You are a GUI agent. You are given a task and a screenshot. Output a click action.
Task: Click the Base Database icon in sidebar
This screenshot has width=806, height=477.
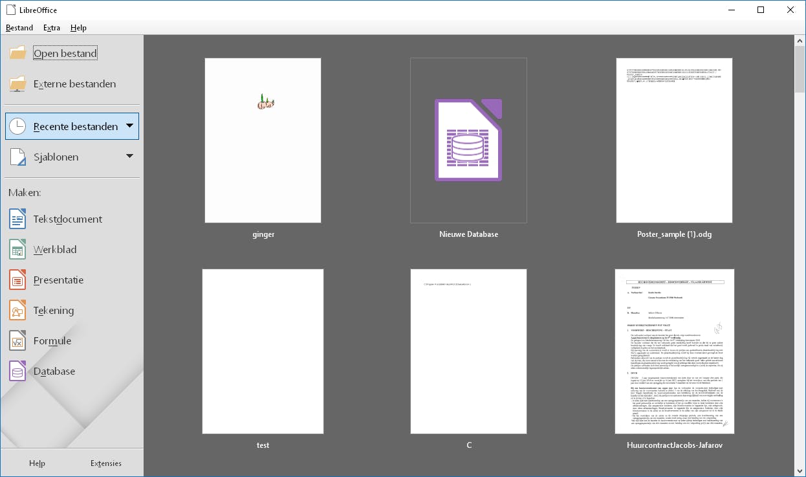[17, 371]
